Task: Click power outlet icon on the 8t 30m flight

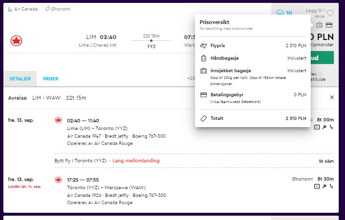Action: 324,186
